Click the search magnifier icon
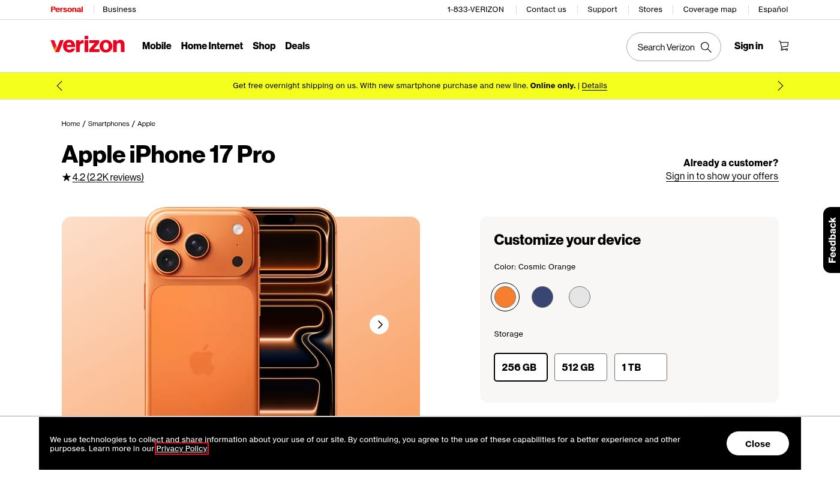The image size is (840, 480). [x=706, y=47]
